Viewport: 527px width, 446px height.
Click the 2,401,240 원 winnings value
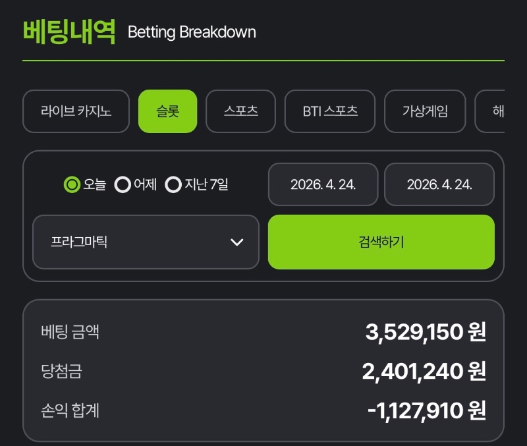point(424,372)
